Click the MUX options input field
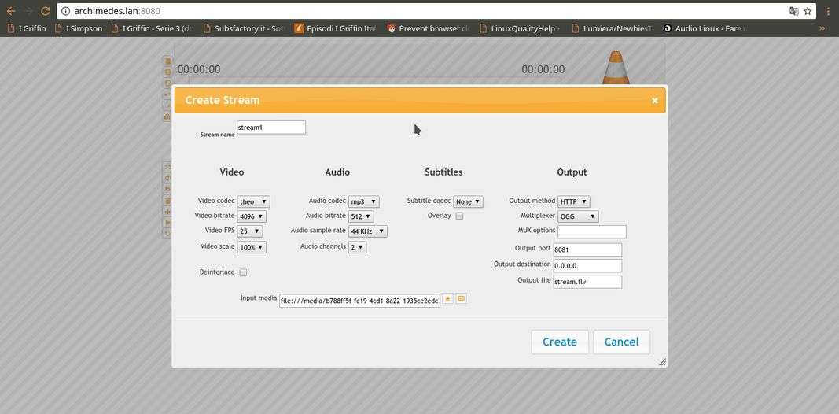The image size is (839, 414). tap(592, 232)
